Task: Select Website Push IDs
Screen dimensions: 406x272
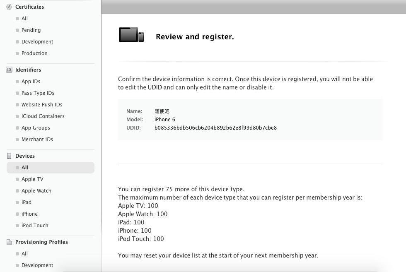Action: [42, 105]
